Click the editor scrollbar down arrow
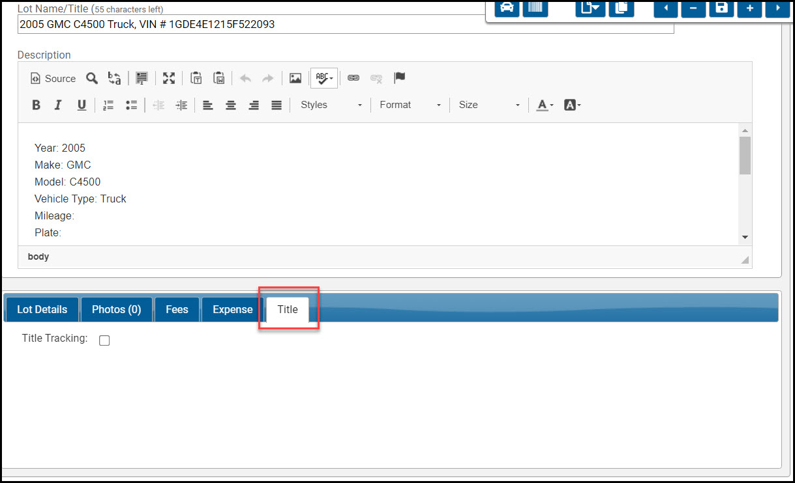This screenshot has height=483, width=795. click(x=745, y=238)
